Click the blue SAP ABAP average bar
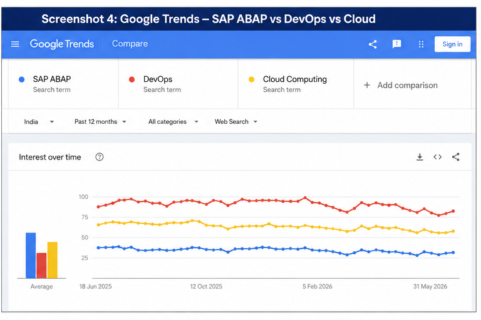Viewport: 481px width, 320px height. [31, 256]
